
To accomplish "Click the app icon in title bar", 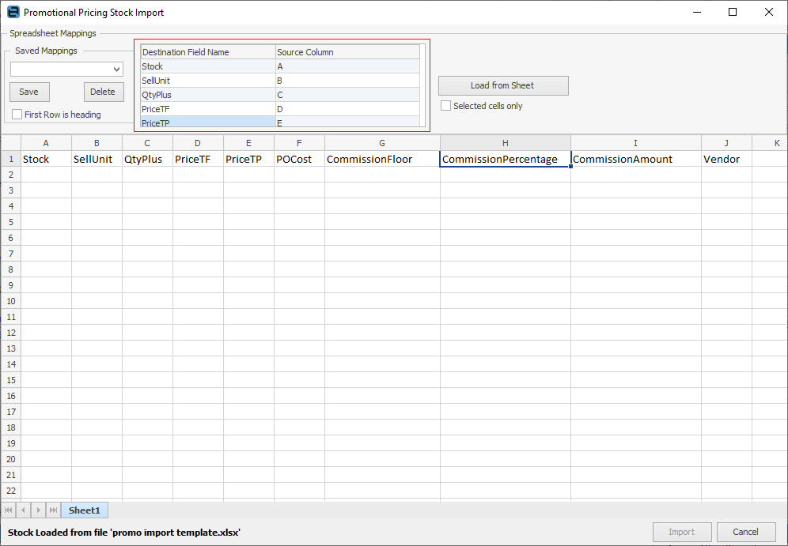I will point(13,13).
